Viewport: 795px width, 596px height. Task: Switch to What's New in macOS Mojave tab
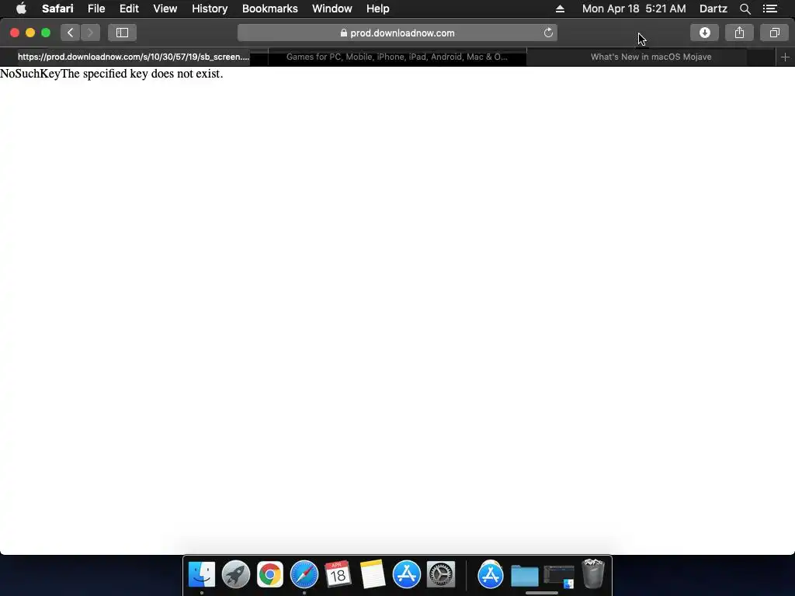[651, 57]
